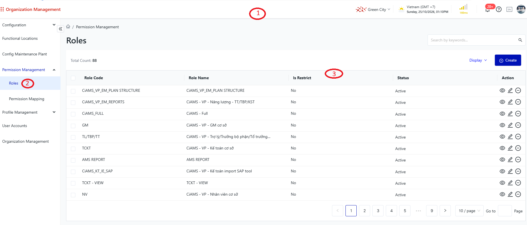Switch language with the EN icon
The height and width of the screenshot is (225, 527).
coord(509,10)
